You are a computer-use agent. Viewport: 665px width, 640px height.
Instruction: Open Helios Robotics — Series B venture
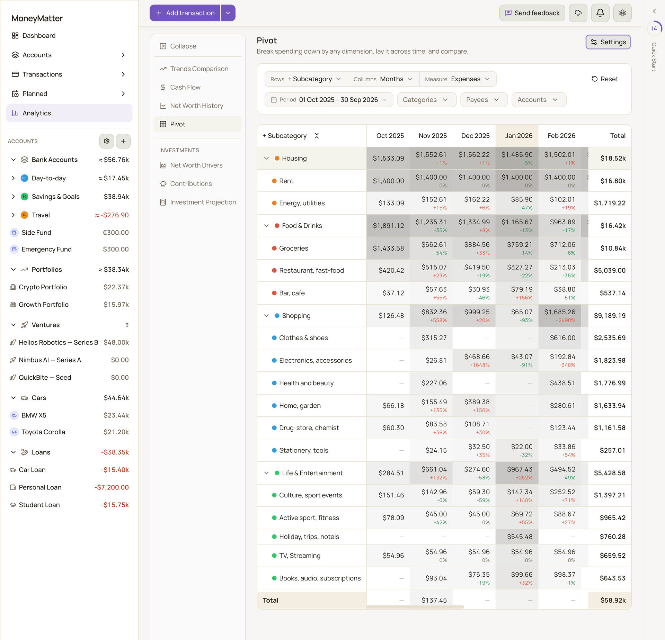click(x=69, y=342)
